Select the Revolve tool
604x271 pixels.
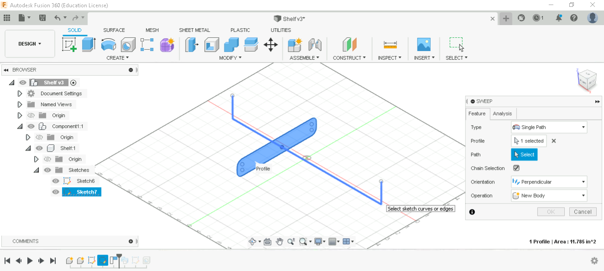pos(108,45)
